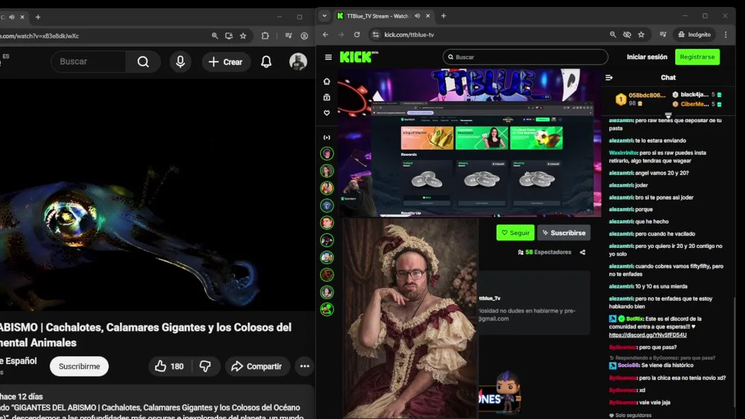
Task: Click the live channels broadcast icon in sidebar
Action: [327, 137]
